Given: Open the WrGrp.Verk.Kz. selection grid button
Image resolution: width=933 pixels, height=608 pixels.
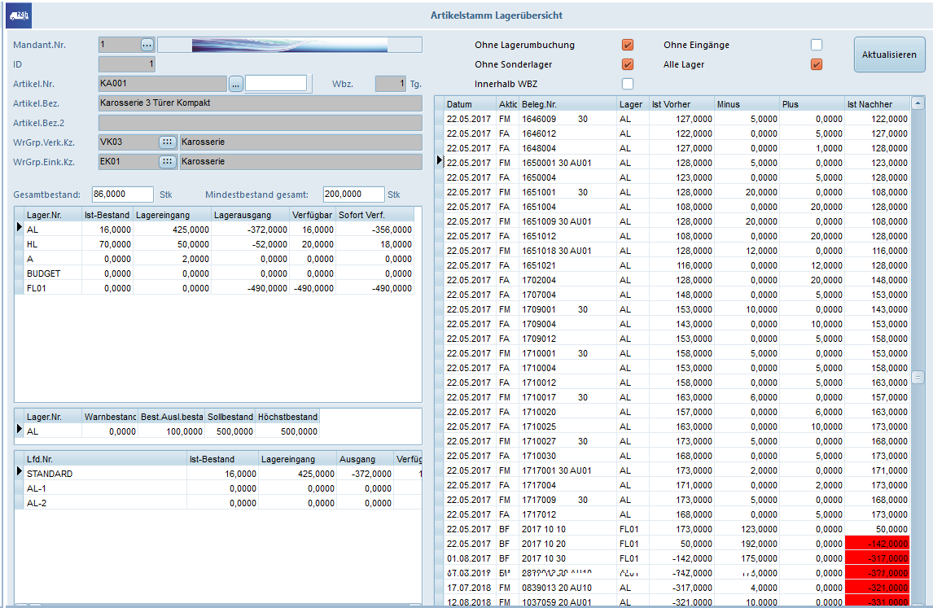Looking at the screenshot, I should (x=168, y=142).
